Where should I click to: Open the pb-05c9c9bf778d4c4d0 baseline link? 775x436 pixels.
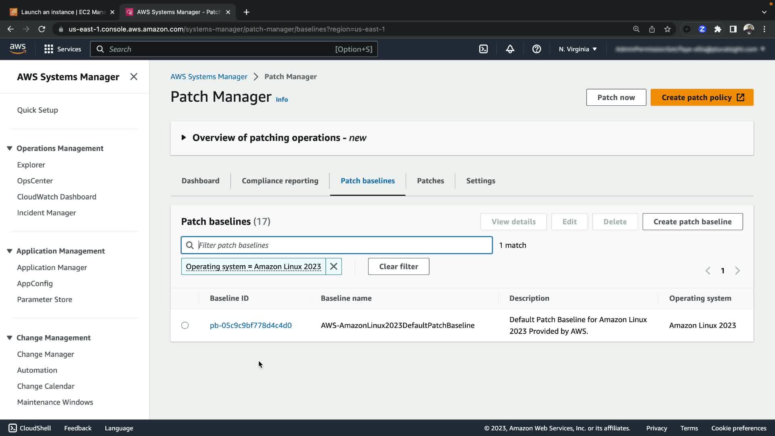tap(250, 325)
